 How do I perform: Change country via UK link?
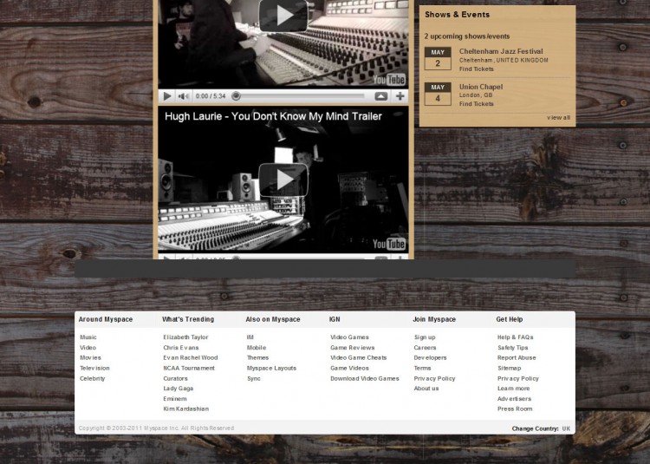(566, 428)
